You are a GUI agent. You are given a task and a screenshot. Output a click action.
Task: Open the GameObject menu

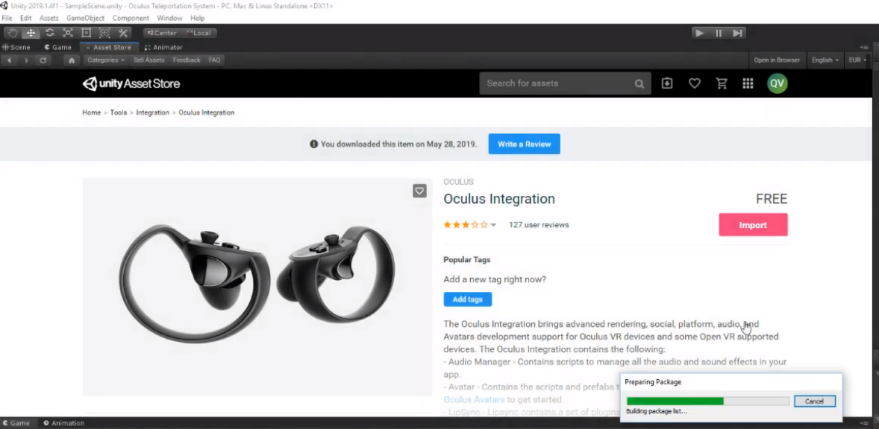85,18
